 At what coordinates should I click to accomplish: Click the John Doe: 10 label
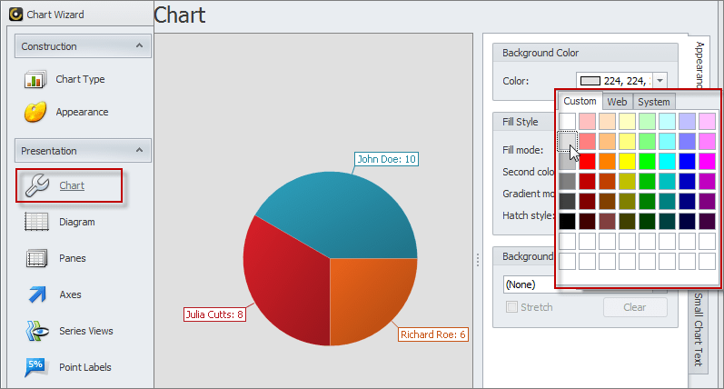(x=386, y=159)
